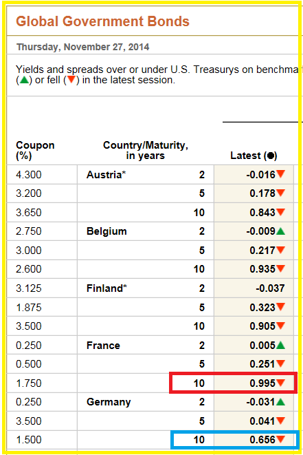Click red arrow next to Germany 0.656
This screenshot has width=303, height=455.
[x=280, y=439]
